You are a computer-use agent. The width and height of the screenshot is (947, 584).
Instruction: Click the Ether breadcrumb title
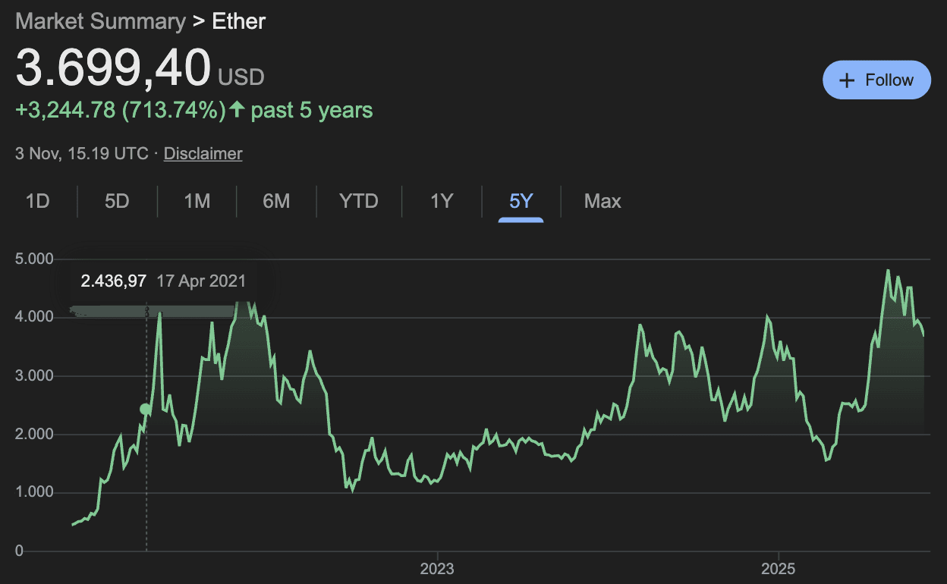[x=238, y=20]
